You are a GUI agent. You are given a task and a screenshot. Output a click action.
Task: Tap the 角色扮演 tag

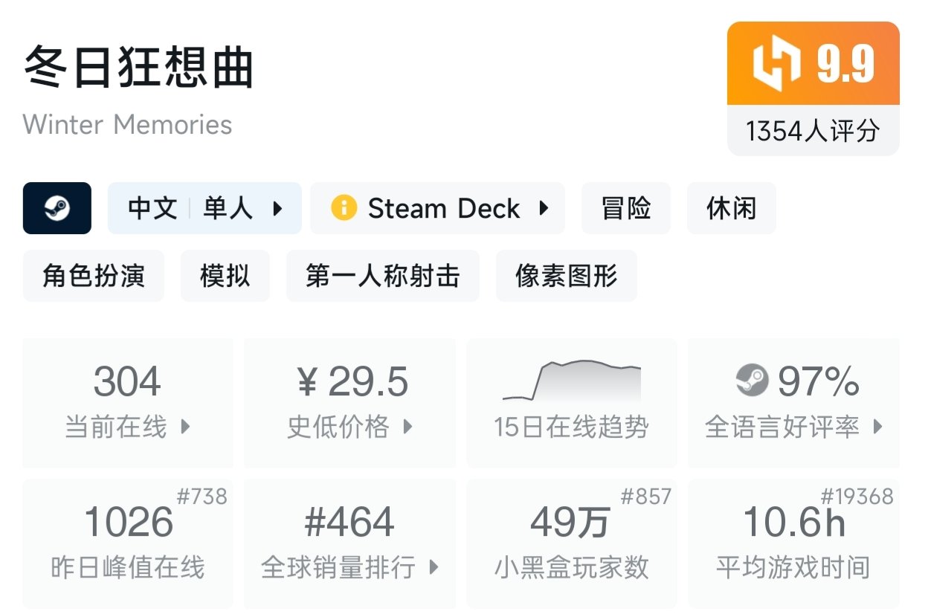click(x=94, y=276)
